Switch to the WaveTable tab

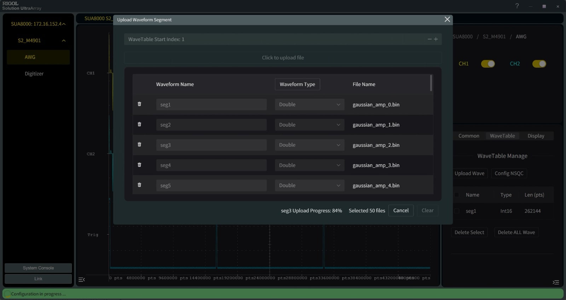click(502, 136)
